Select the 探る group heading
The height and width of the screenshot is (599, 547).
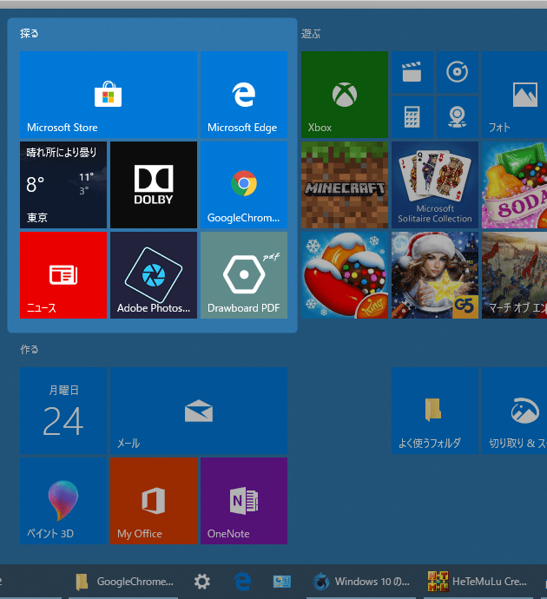pyautogui.click(x=30, y=34)
